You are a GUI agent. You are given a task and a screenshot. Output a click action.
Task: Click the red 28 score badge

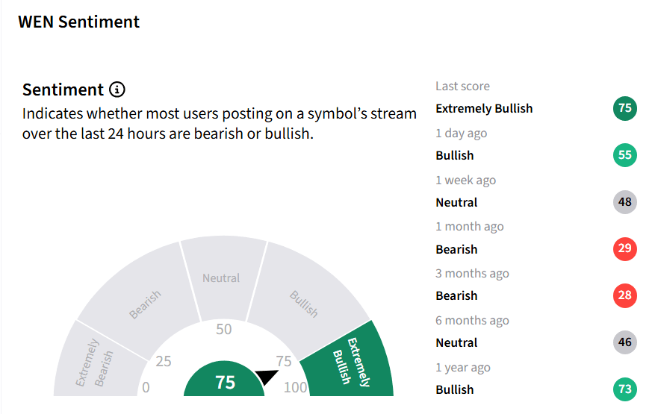click(624, 295)
